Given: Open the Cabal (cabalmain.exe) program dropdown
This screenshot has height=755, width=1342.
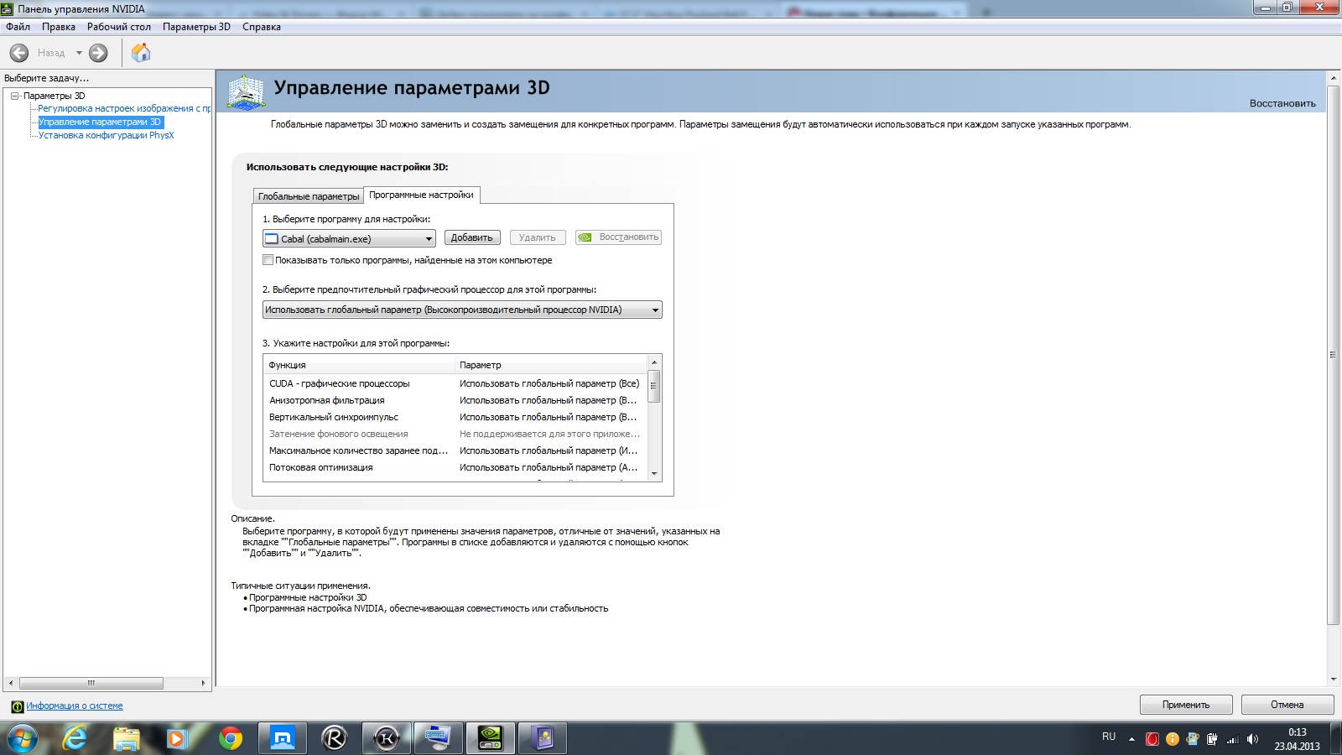Looking at the screenshot, I should (x=349, y=239).
